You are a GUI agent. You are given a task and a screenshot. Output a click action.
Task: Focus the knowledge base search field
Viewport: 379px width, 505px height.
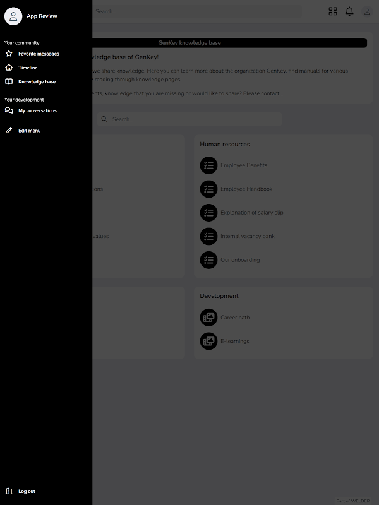click(x=189, y=119)
